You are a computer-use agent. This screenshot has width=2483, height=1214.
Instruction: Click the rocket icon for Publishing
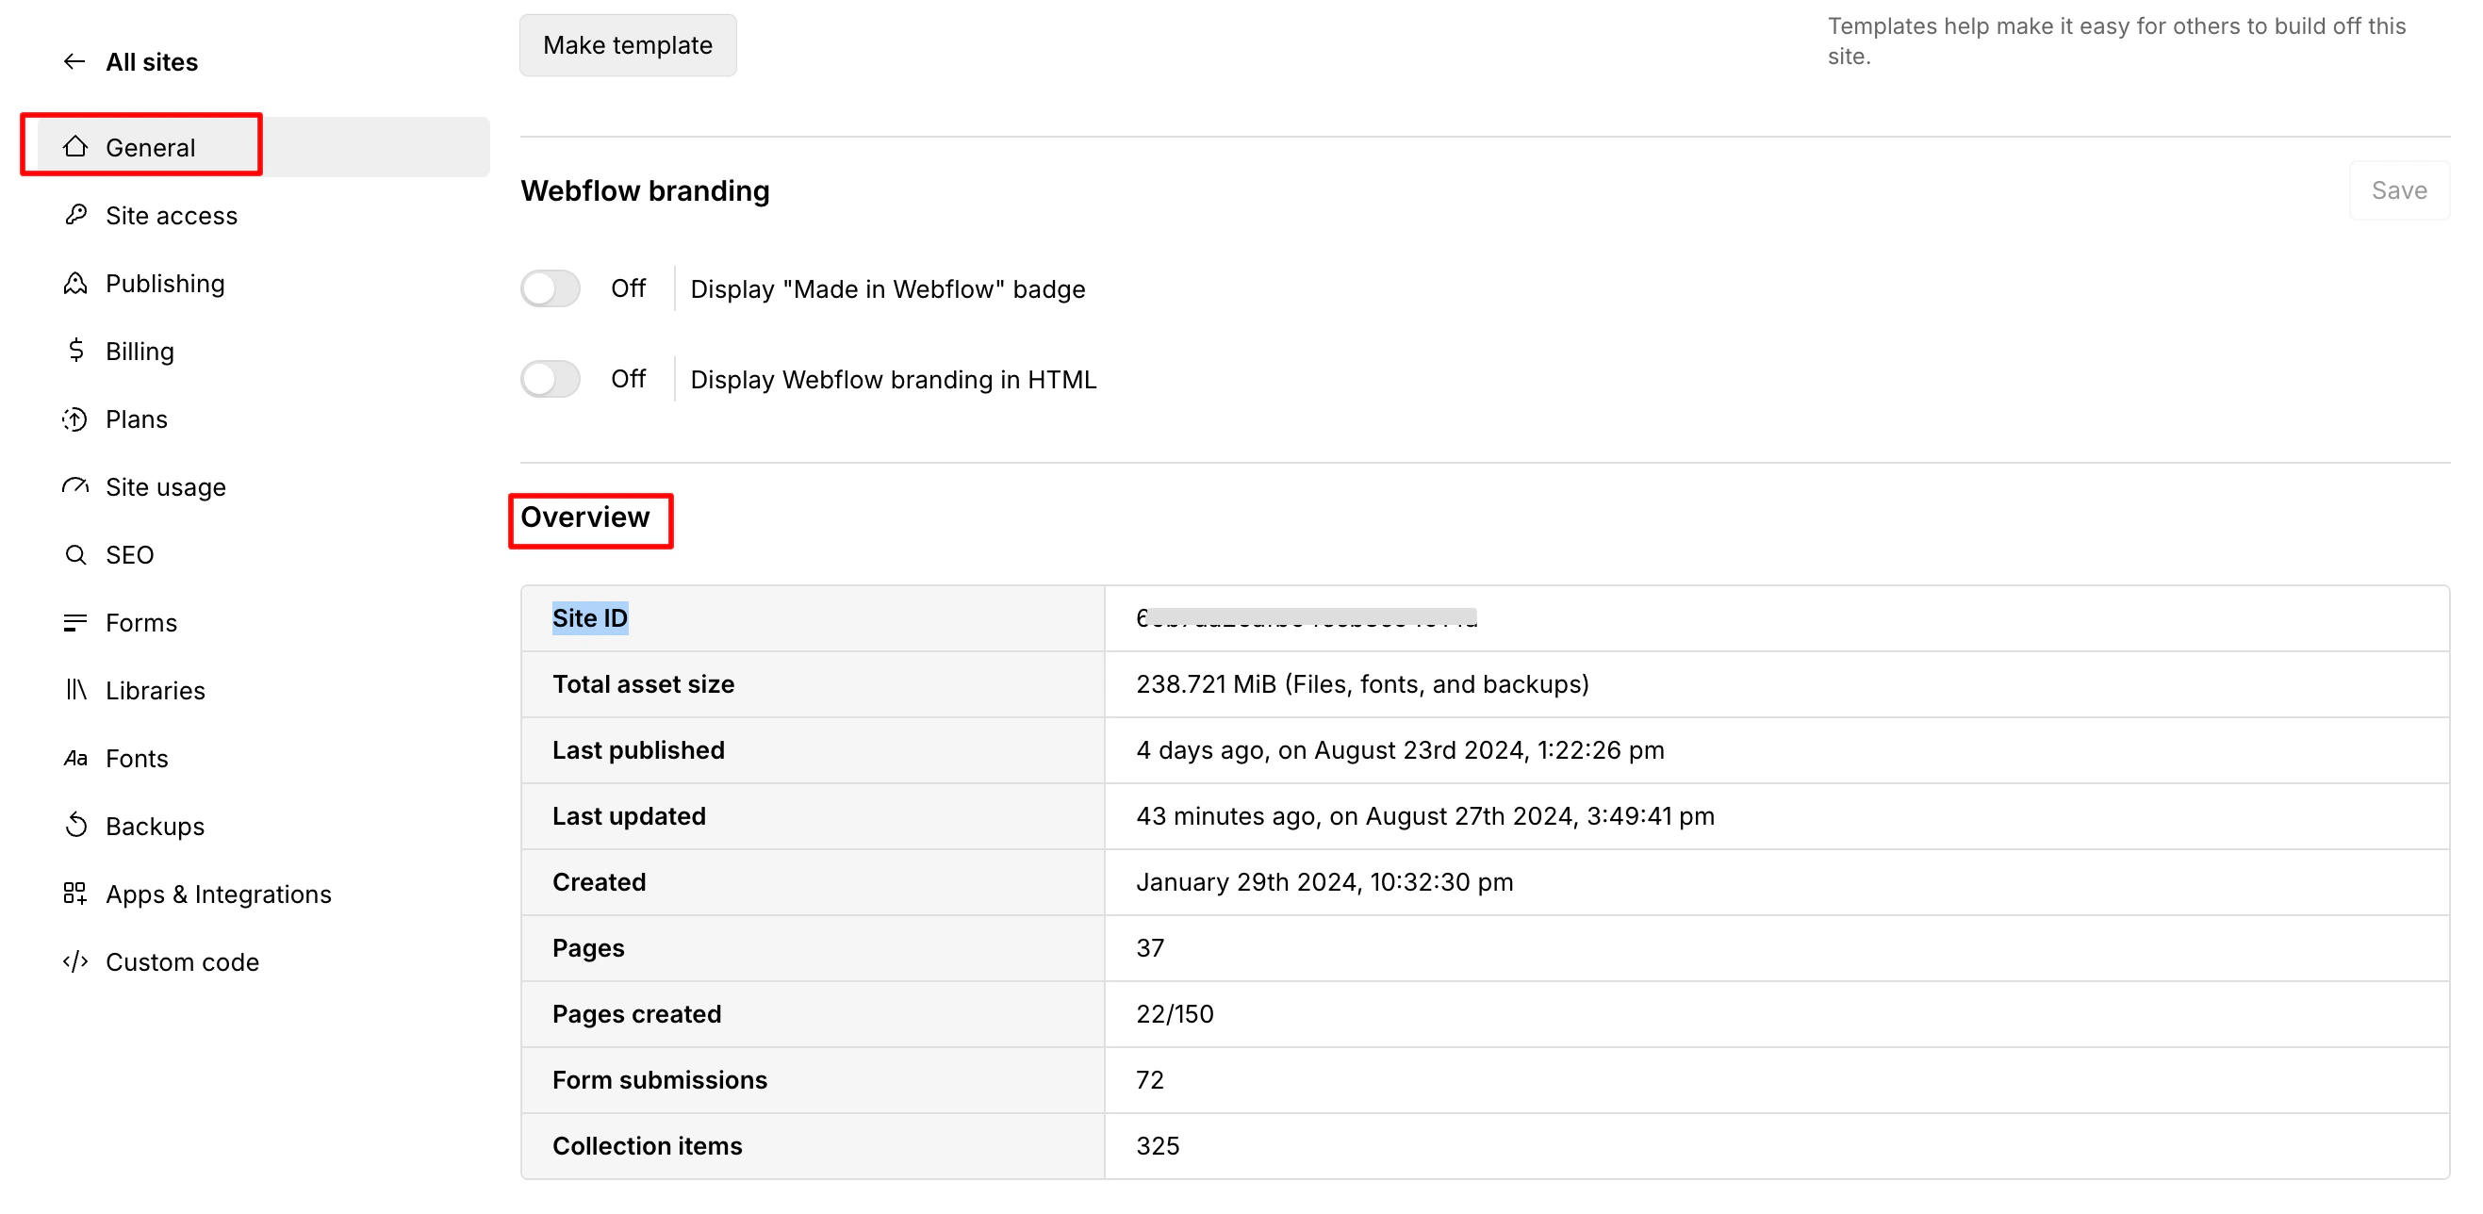point(75,284)
